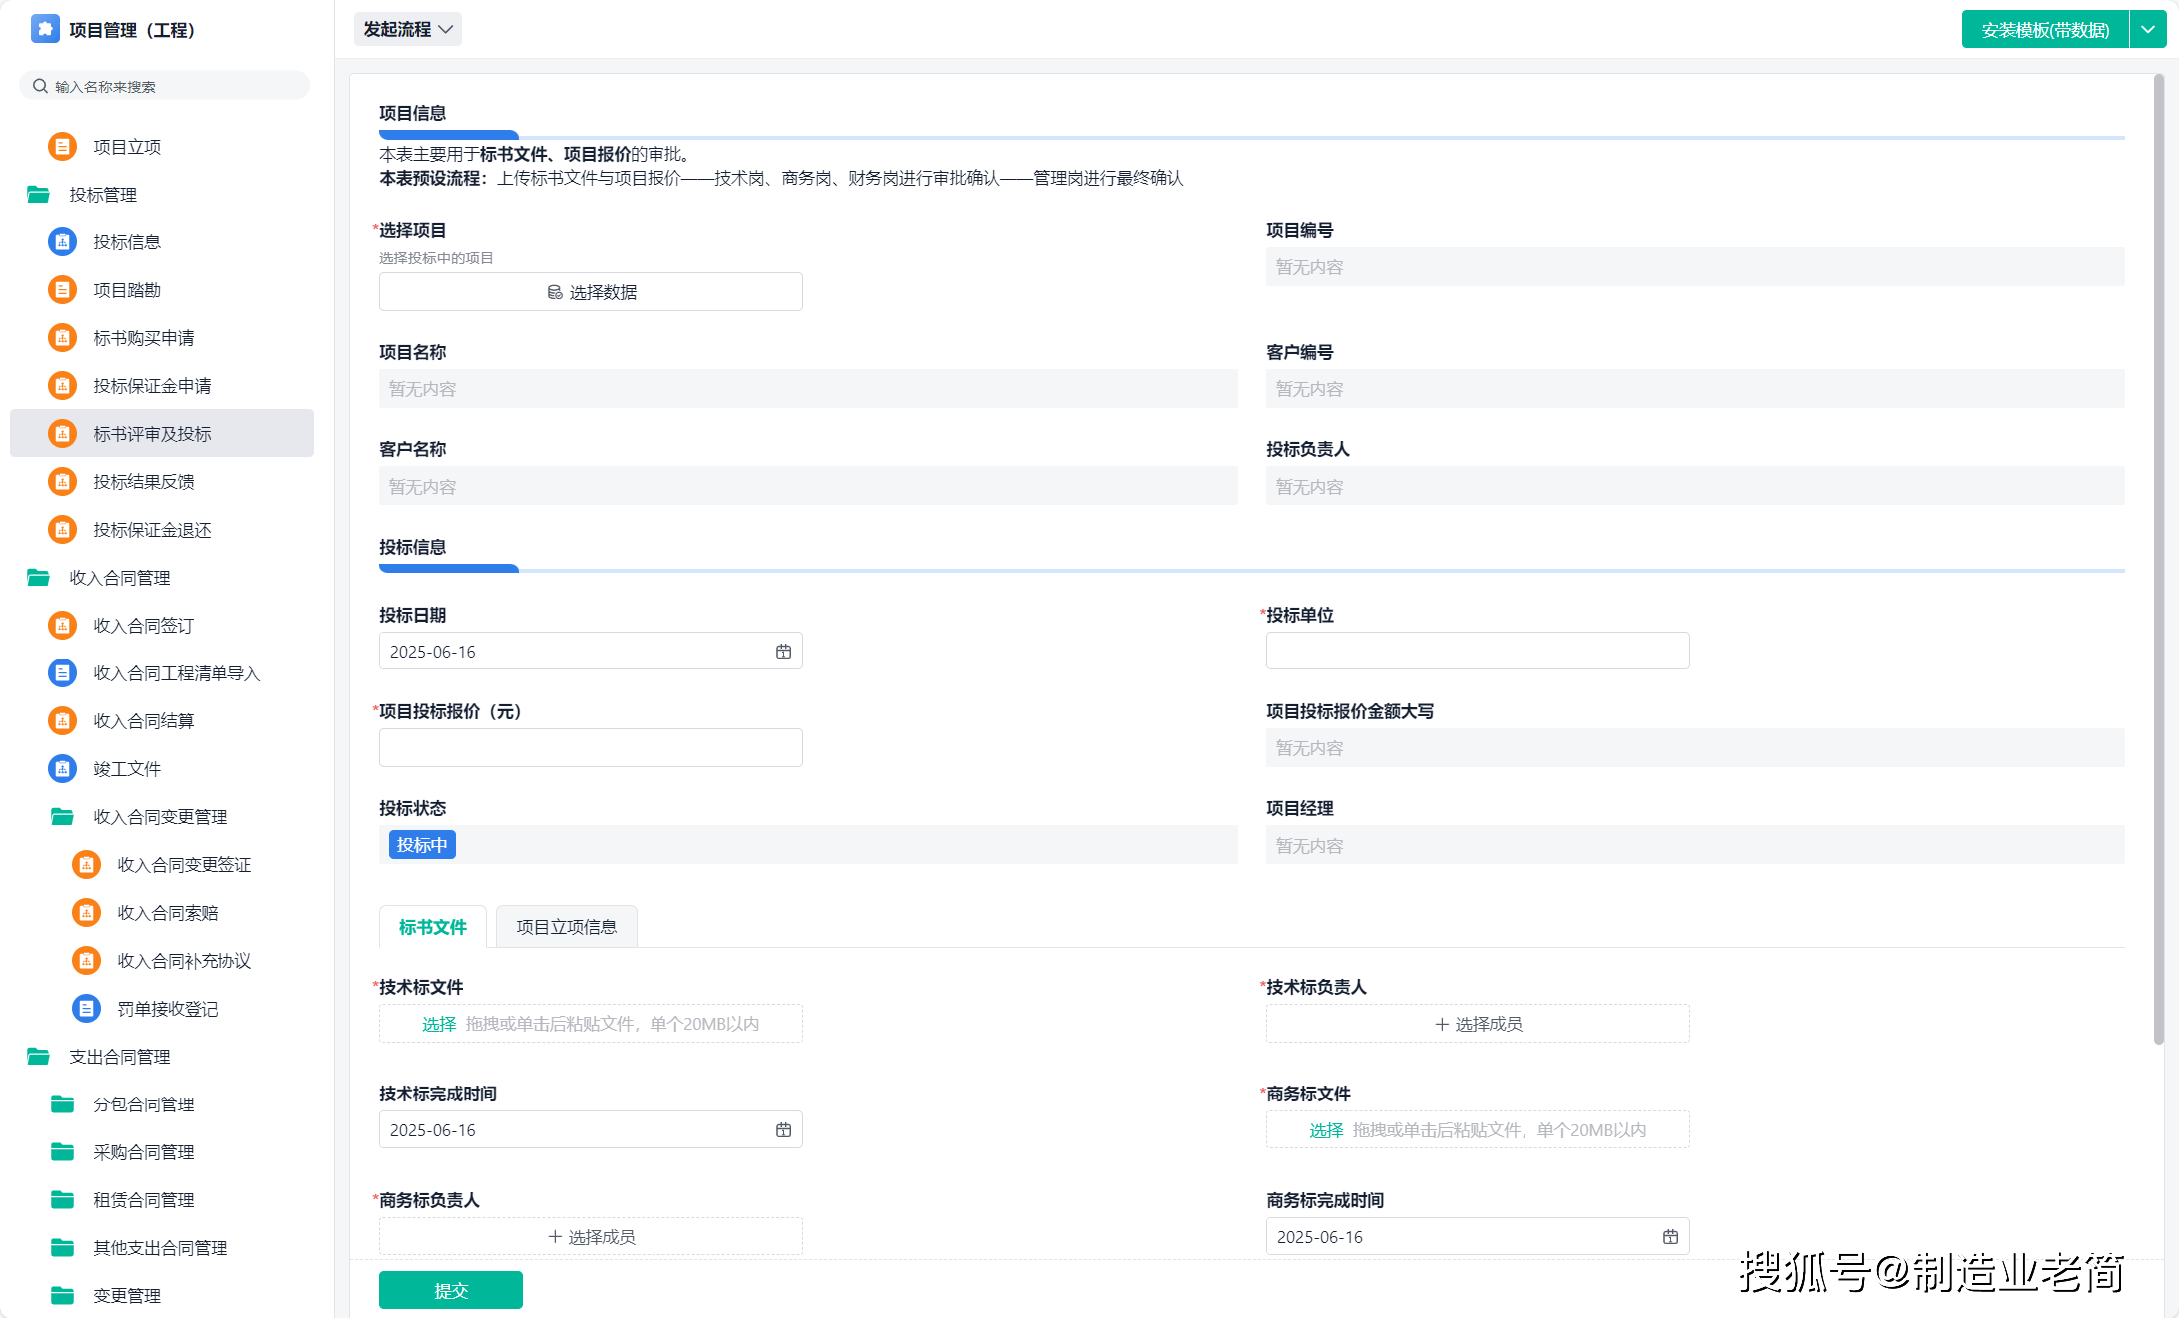Click the 收入合同变更签证 icon
Screen dimensions: 2179x1318
(86, 865)
